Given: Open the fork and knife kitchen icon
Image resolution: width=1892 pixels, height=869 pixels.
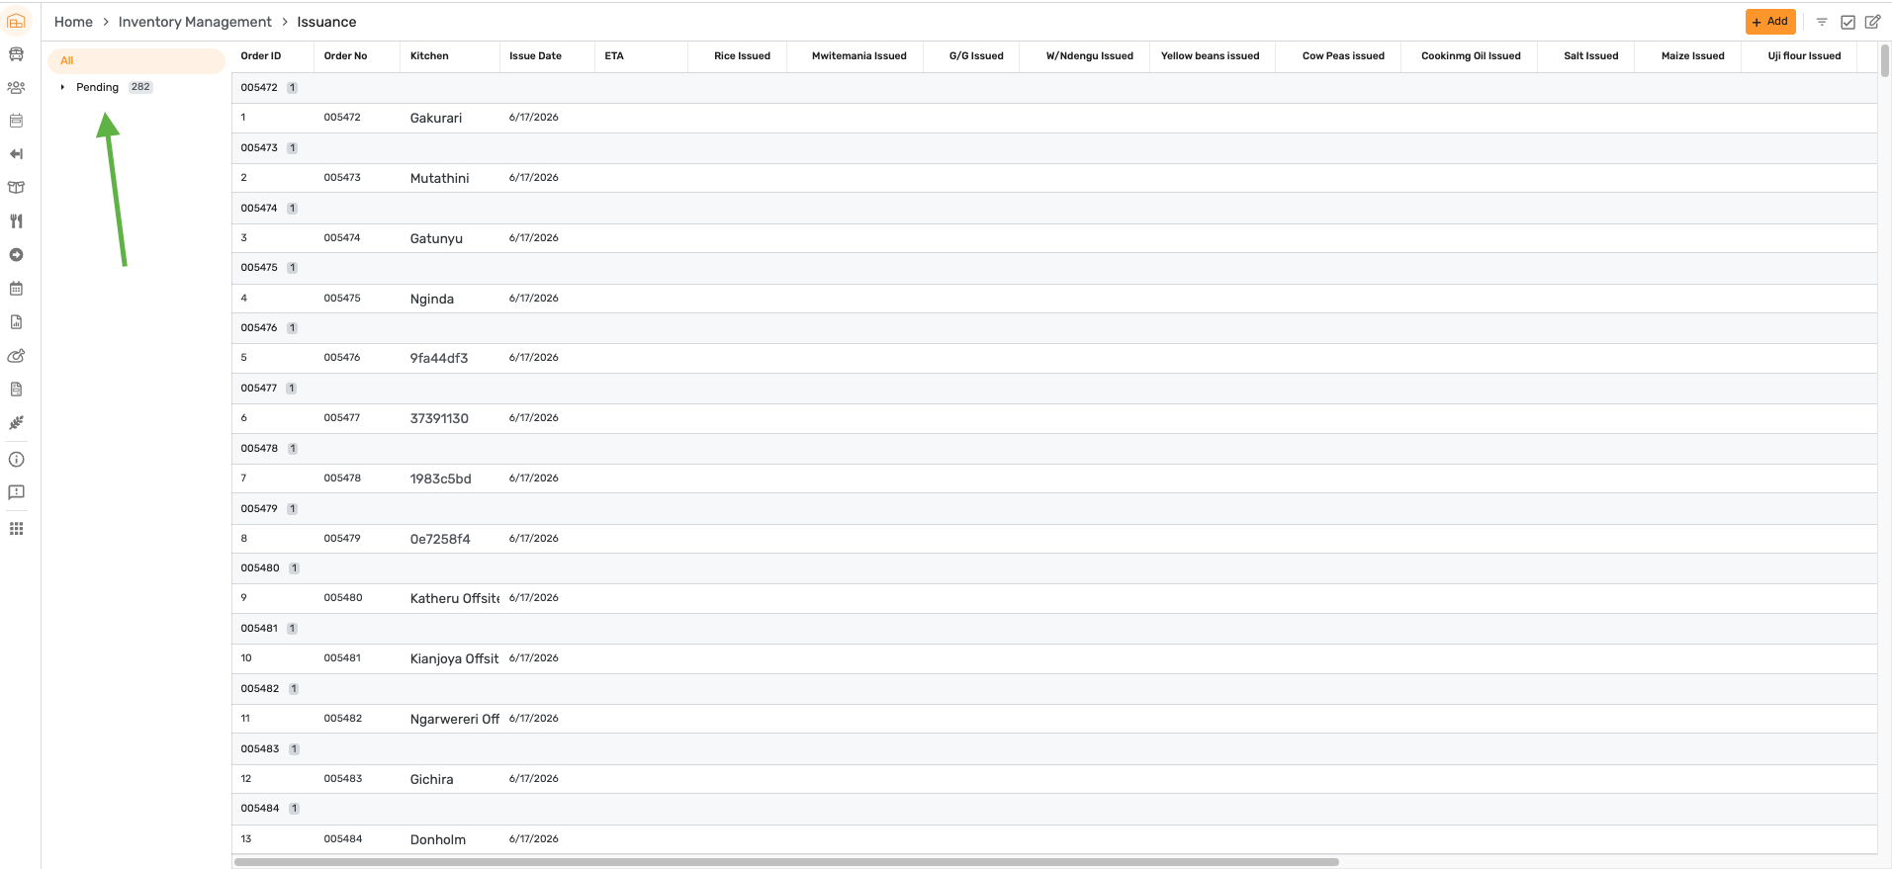Looking at the screenshot, I should (16, 221).
